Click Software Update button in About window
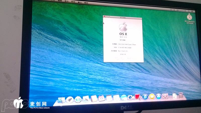Image resolution: width=201 pixels, height=113 pixels. click(x=122, y=40)
